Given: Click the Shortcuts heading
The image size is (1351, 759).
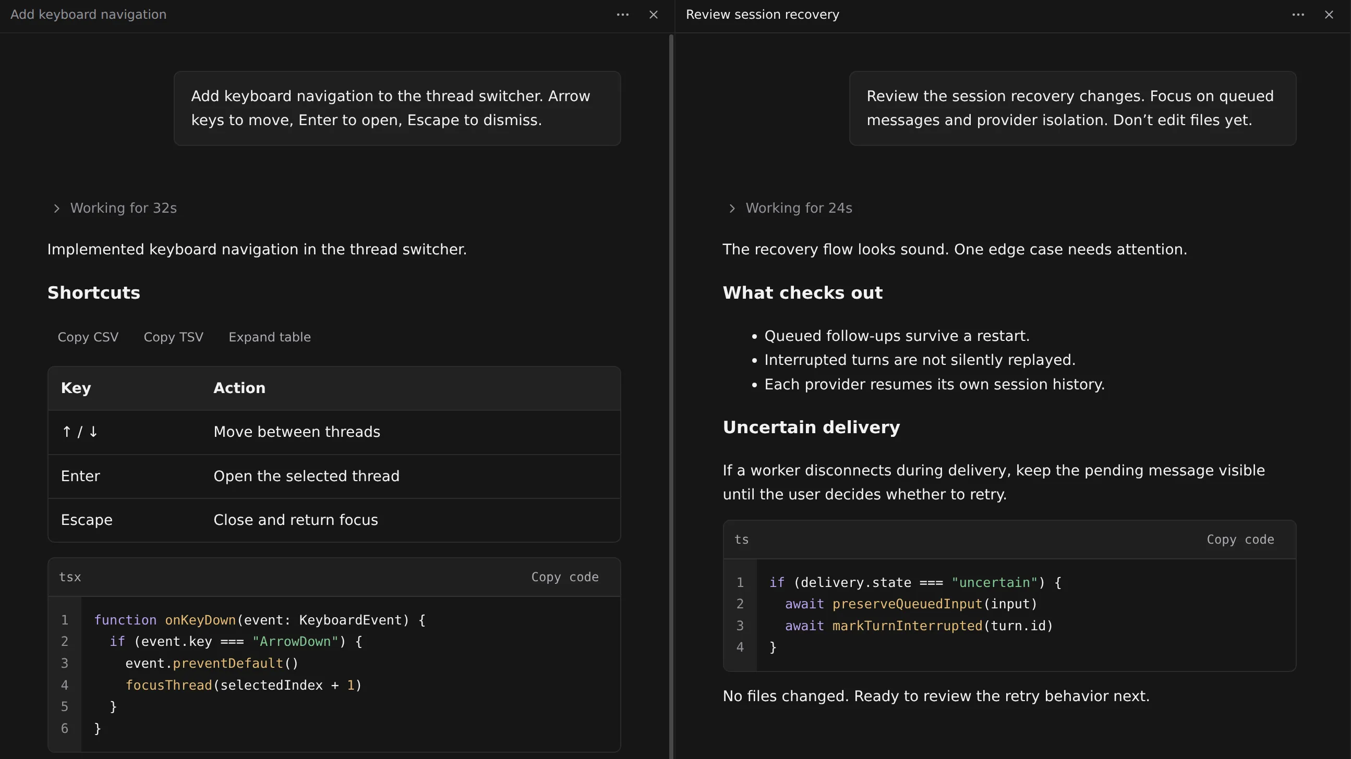Looking at the screenshot, I should click(94, 292).
